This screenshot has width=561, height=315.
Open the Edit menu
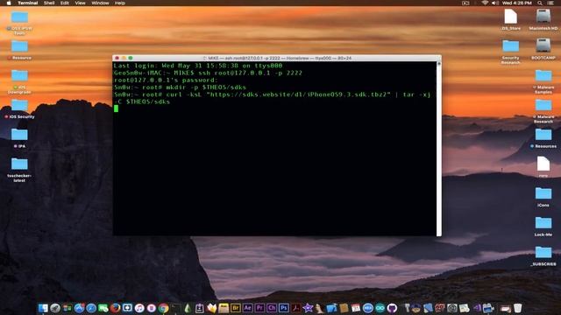[64, 3]
